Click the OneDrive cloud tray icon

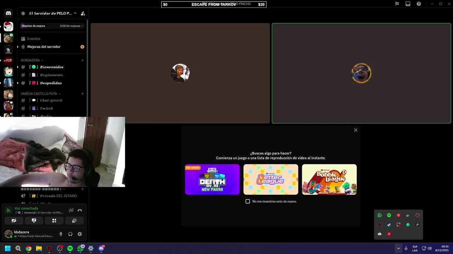380,234
